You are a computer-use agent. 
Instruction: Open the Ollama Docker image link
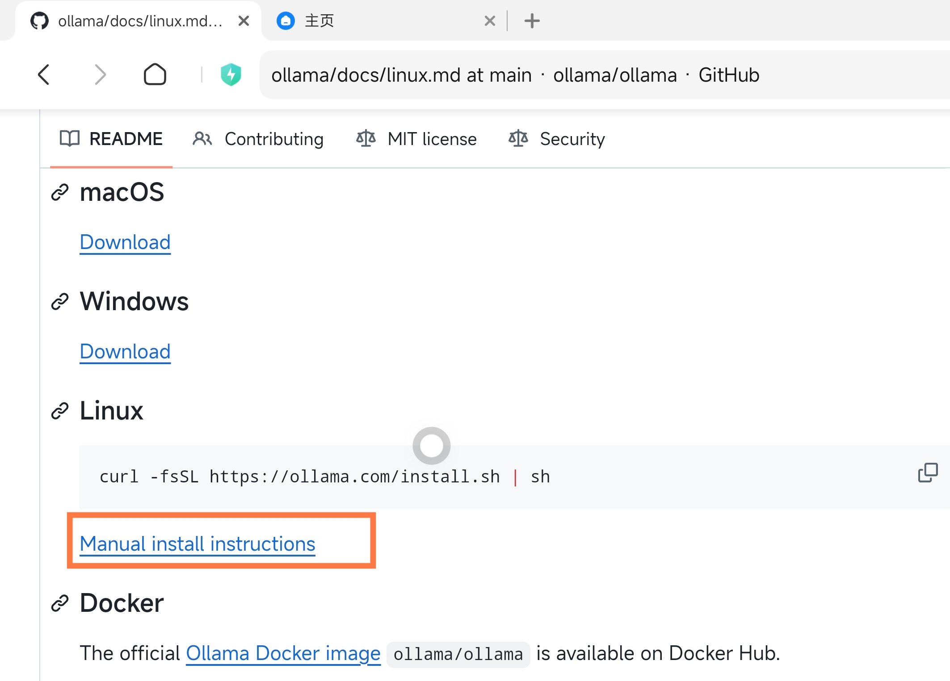point(283,653)
